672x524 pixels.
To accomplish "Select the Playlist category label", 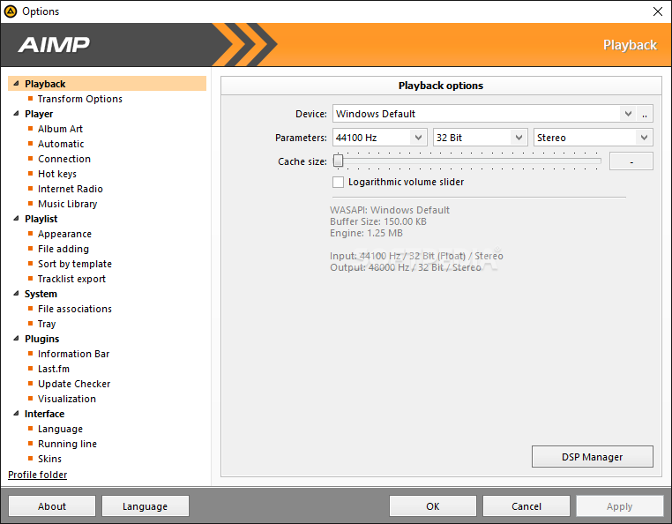I will coord(41,219).
